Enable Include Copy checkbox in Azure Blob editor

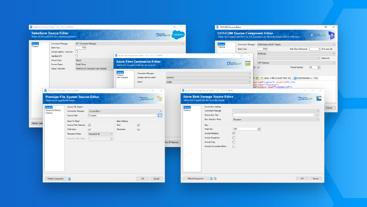coord(234,142)
